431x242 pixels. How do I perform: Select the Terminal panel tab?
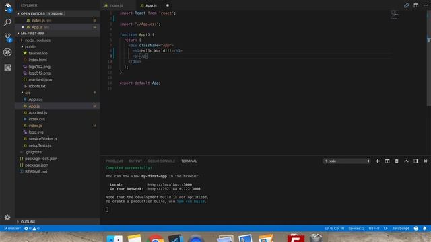coord(189,161)
